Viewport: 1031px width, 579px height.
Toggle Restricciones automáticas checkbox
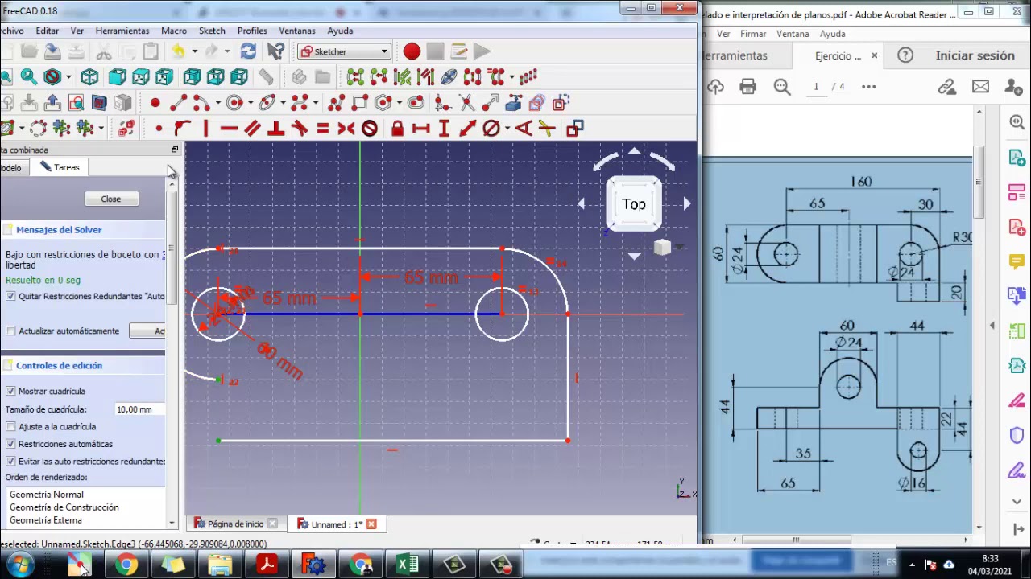10,444
